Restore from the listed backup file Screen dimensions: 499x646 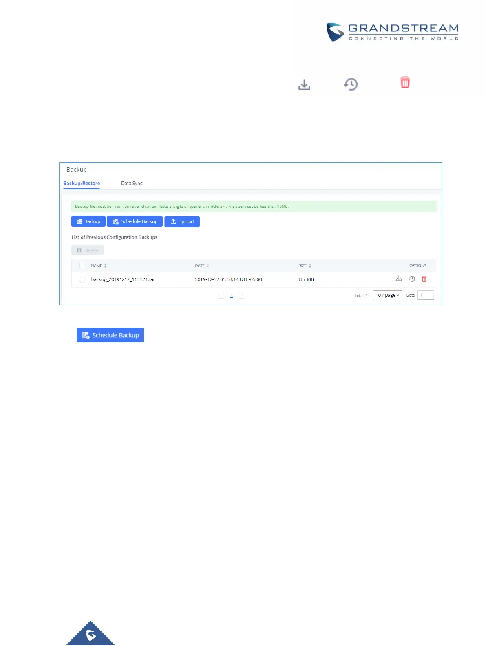(412, 279)
